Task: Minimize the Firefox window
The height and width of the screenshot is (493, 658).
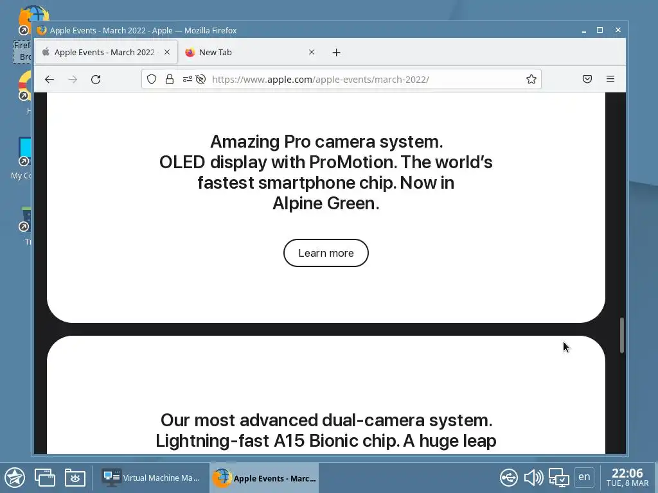Action: pyautogui.click(x=583, y=30)
